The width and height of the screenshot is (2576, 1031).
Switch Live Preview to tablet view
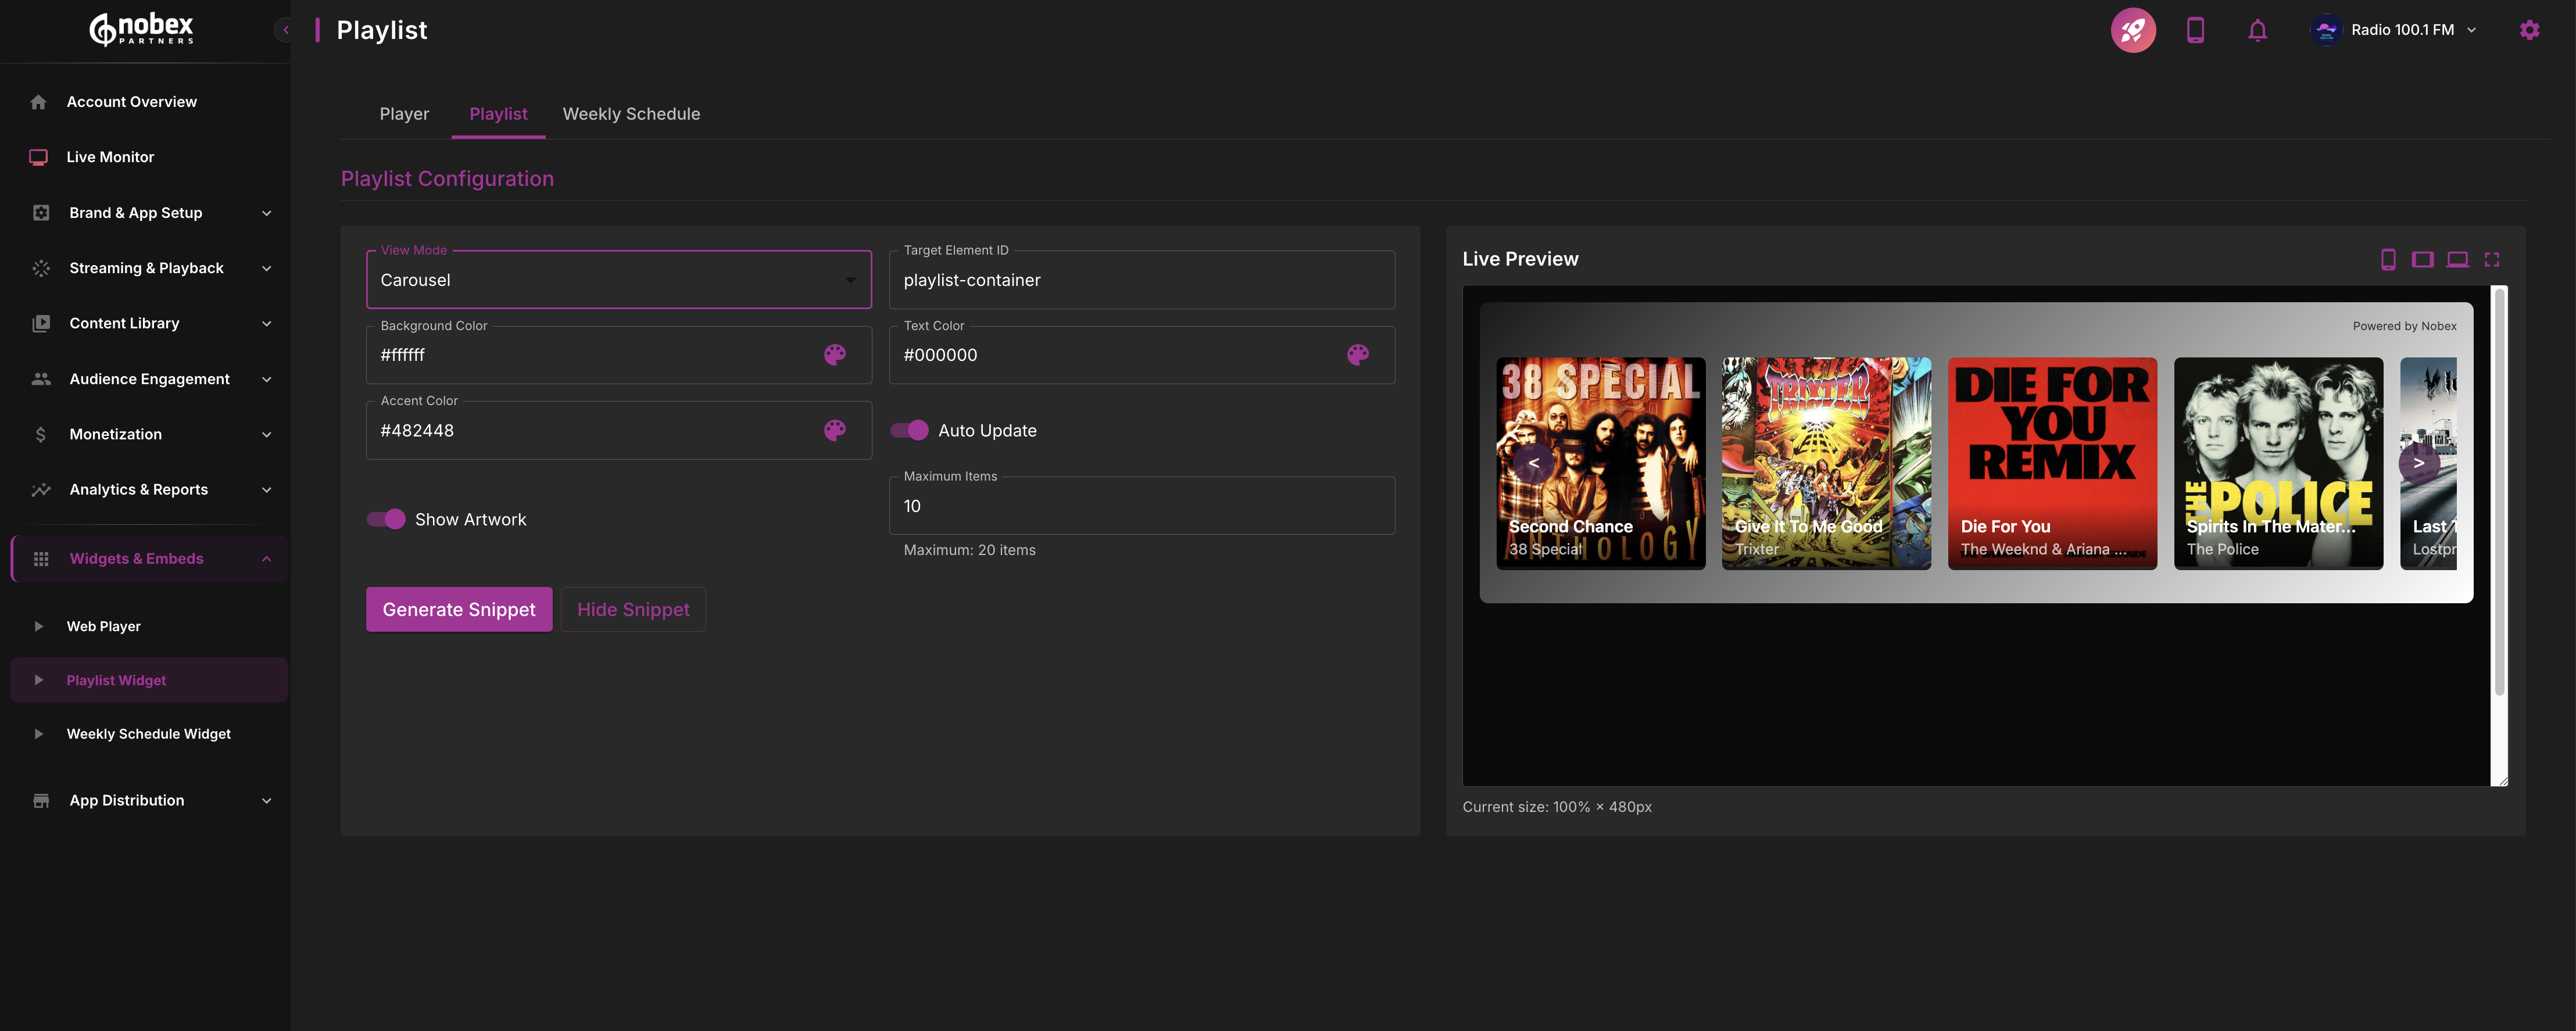point(2422,260)
